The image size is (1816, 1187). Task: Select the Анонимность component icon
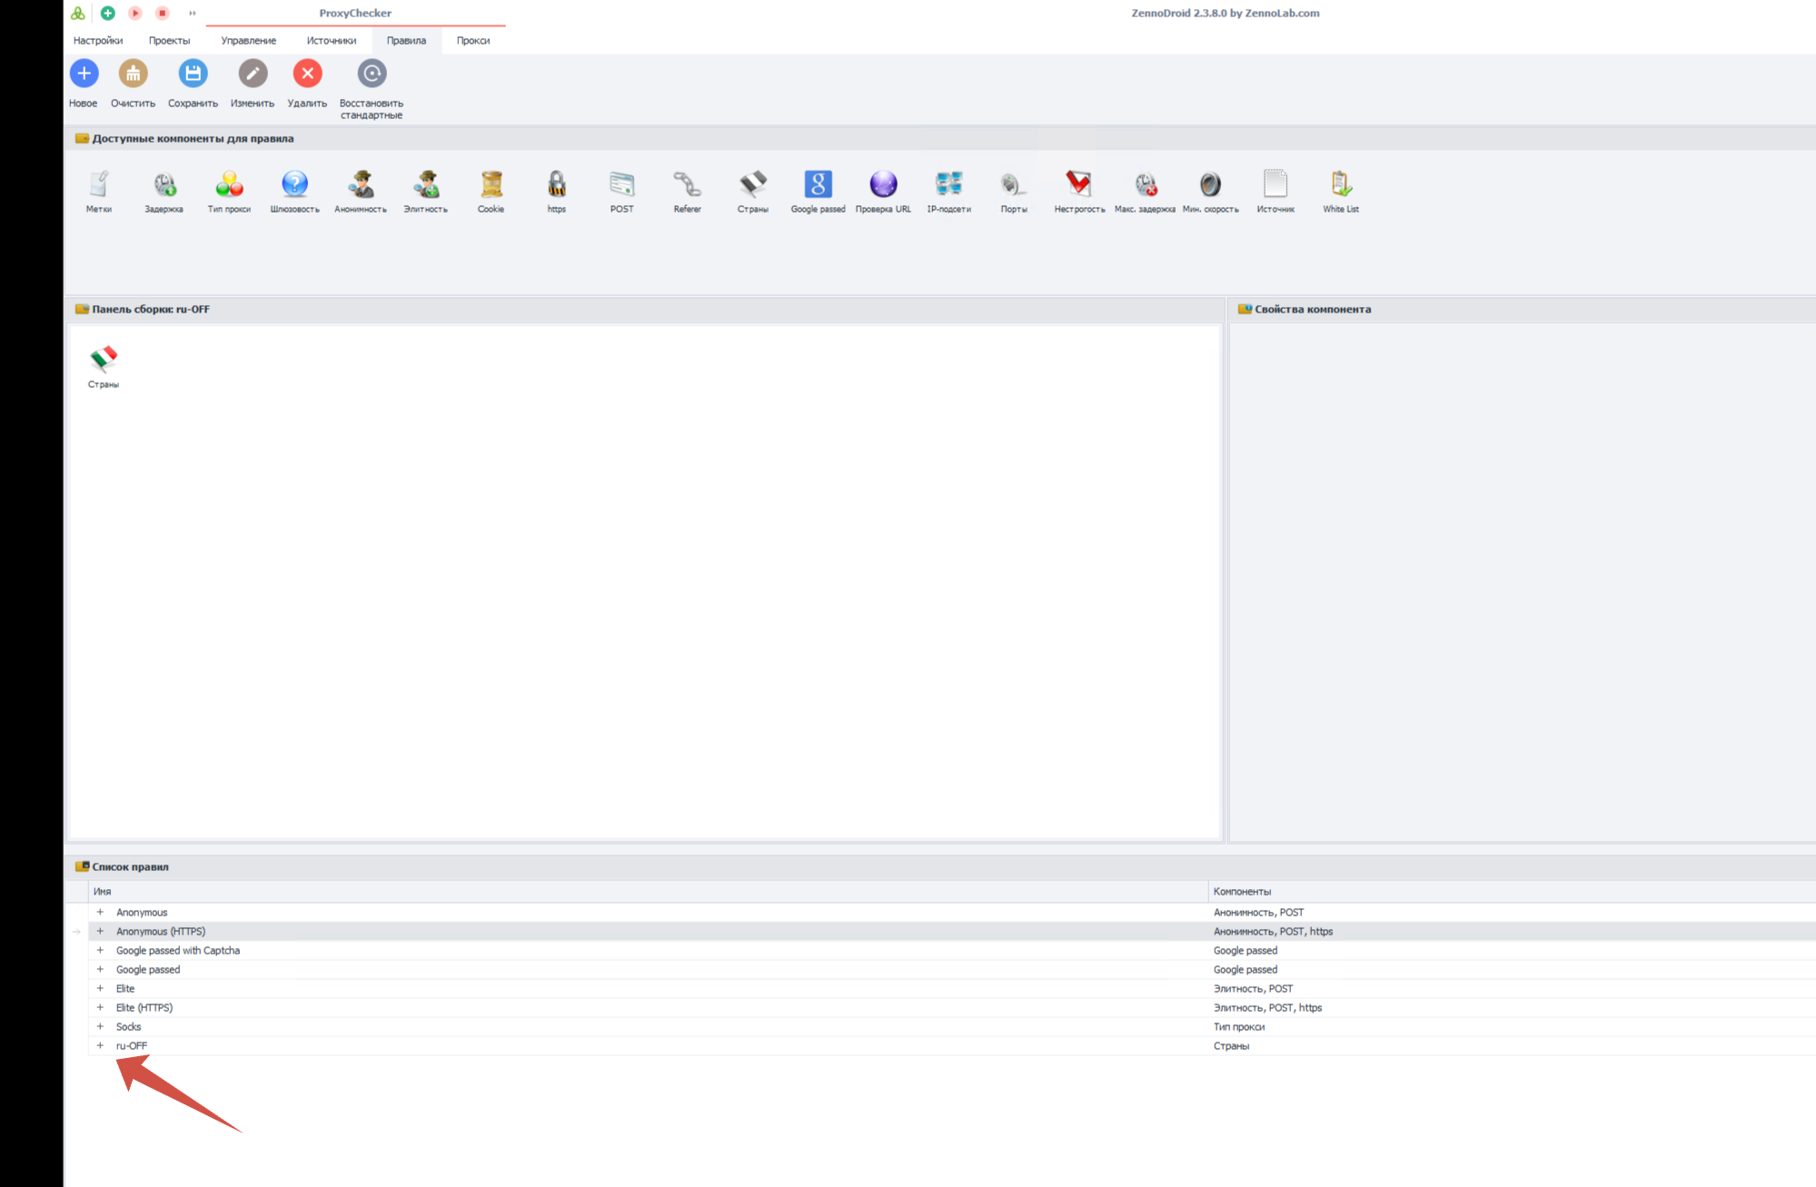361,185
